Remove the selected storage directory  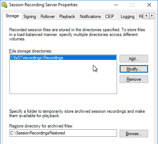pyautogui.click(x=134, y=79)
